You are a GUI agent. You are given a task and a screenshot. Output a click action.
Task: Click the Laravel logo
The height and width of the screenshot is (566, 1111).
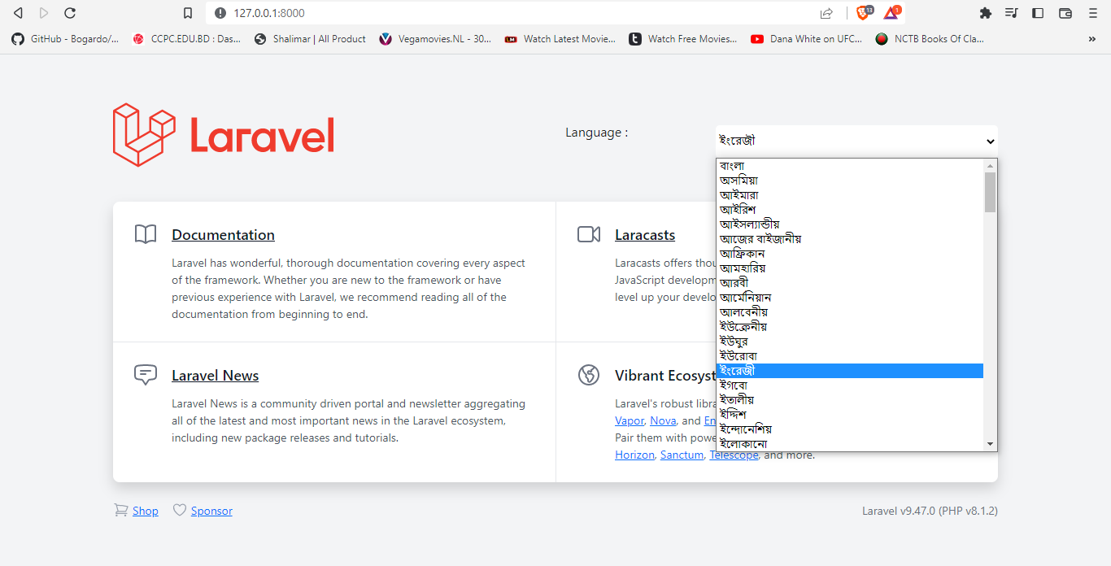[x=224, y=135]
